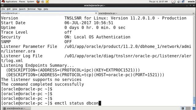The width and height of the screenshot is (196, 110).
Task: Click 'Listener Parameter File' label
Action: point(29,46)
